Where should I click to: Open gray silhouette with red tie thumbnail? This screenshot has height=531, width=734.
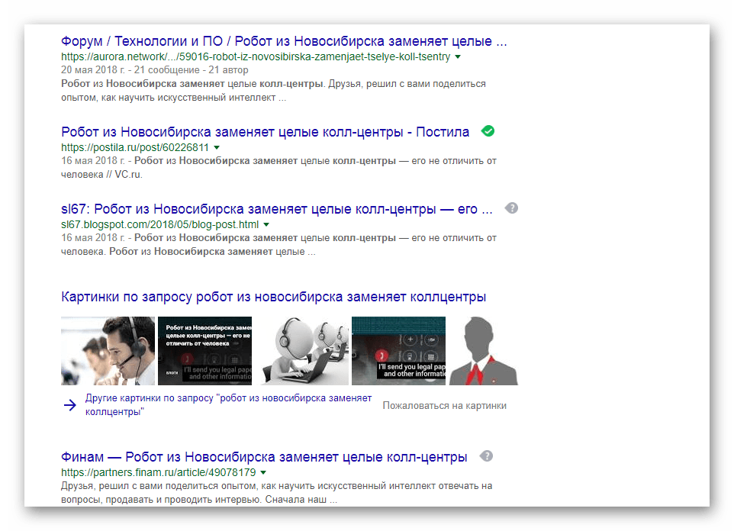point(484,351)
